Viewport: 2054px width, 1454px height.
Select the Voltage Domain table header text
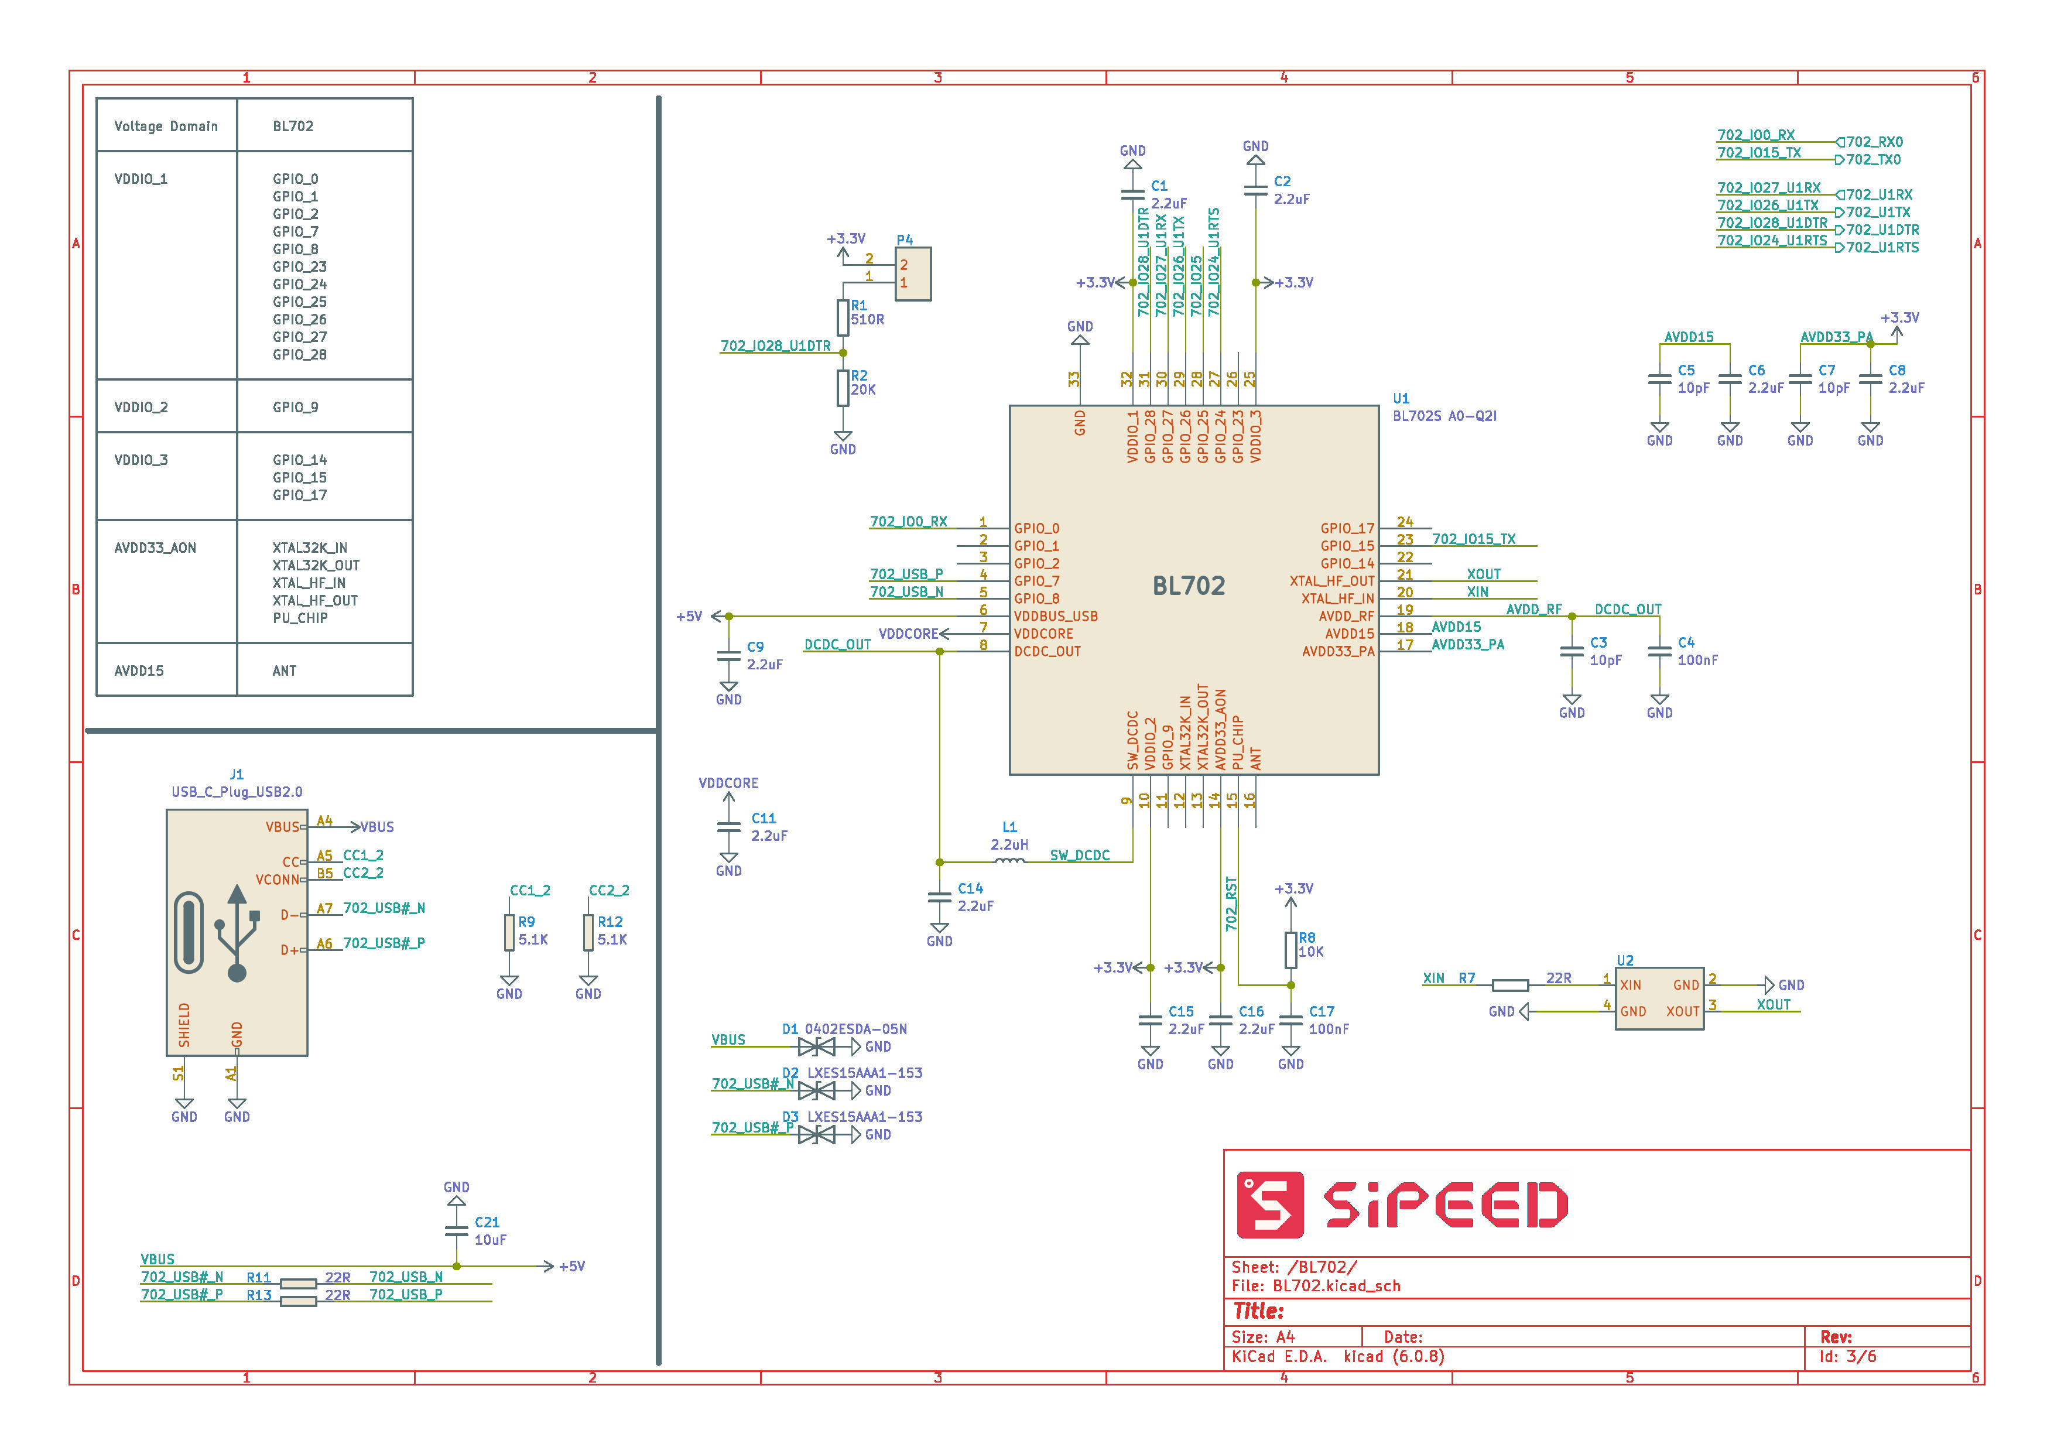(166, 126)
